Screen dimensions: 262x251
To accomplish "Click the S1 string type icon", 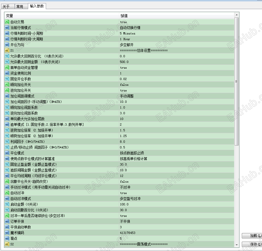I will [x=7, y=50].
